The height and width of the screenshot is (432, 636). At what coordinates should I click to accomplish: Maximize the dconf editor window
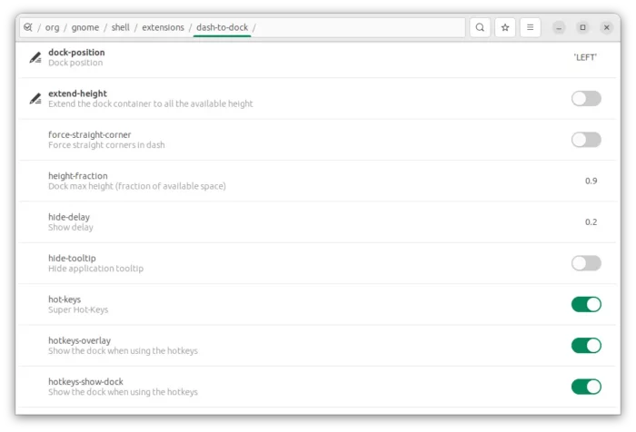582,27
